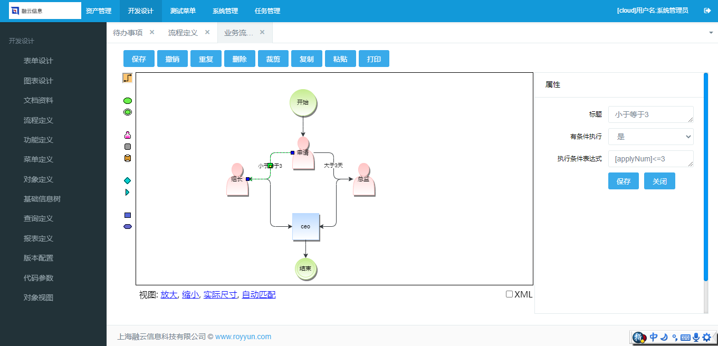Open the 资产管理 top menu
Image resolution: width=718 pixels, height=346 pixels.
tap(99, 11)
